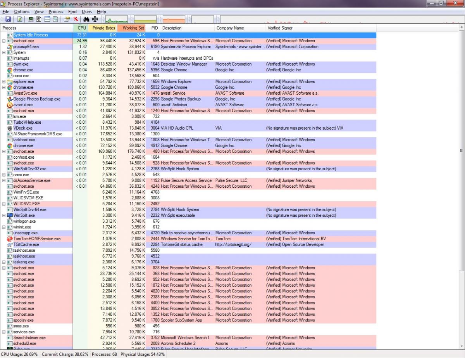Screen dimensions: 465x358
Task: Sort by Company Name column header
Action: pos(240,28)
